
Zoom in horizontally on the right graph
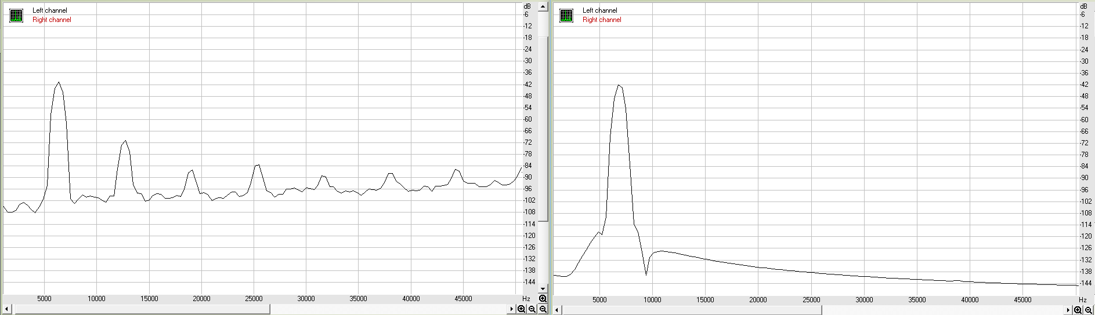[1078, 310]
